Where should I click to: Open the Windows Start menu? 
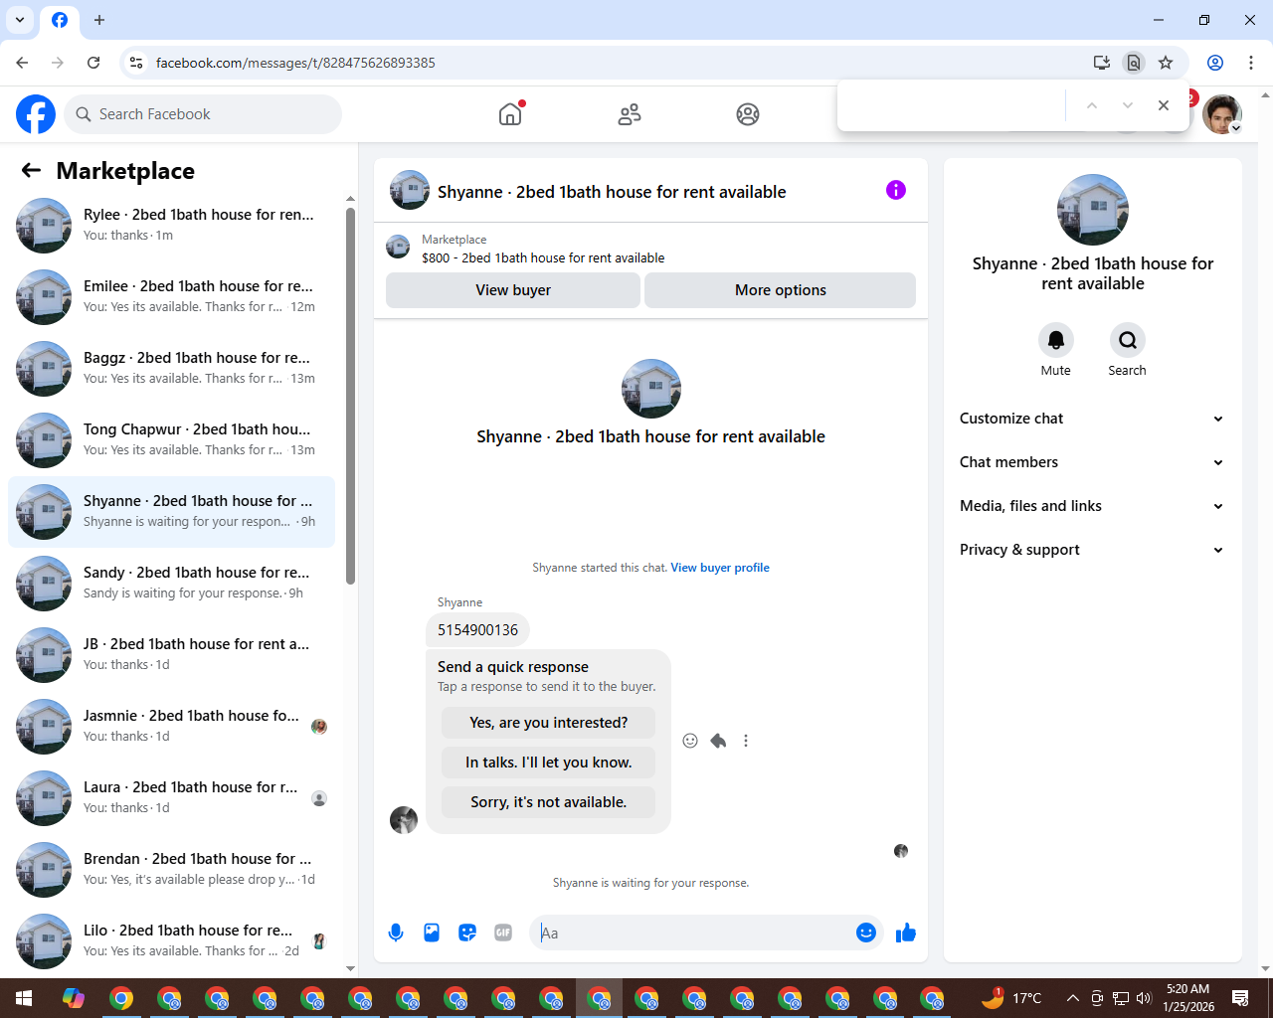tap(24, 998)
